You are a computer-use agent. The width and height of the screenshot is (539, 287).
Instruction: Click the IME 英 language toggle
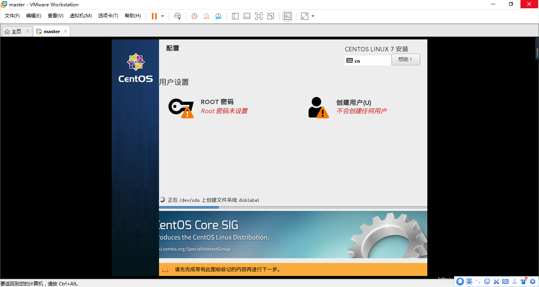[469, 281]
